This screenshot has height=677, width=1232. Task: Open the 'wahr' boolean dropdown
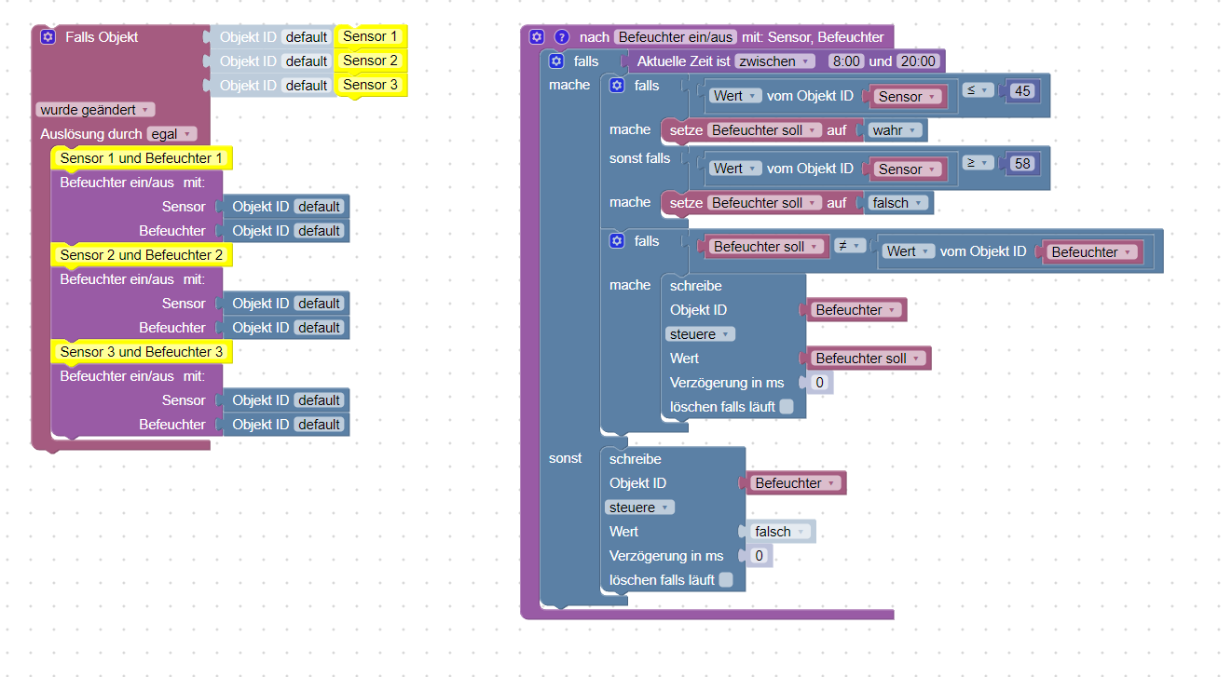(895, 130)
